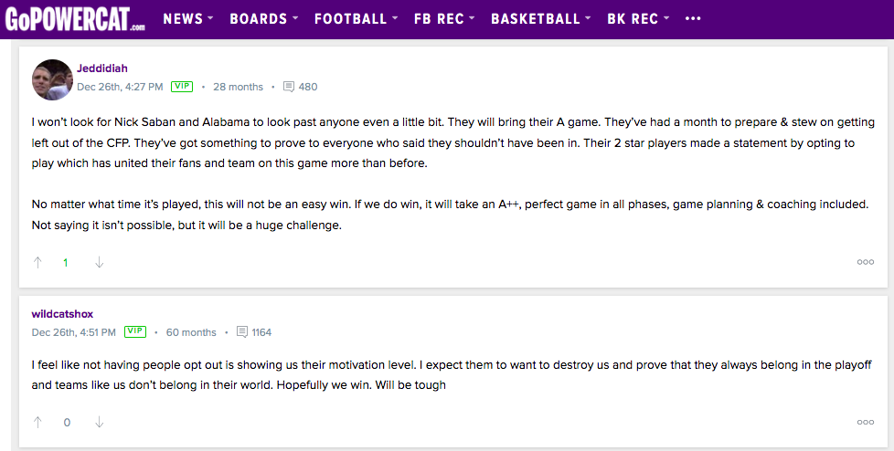This screenshot has height=451, width=894.
Task: Open more options on wildcatshox's post
Action: click(865, 422)
